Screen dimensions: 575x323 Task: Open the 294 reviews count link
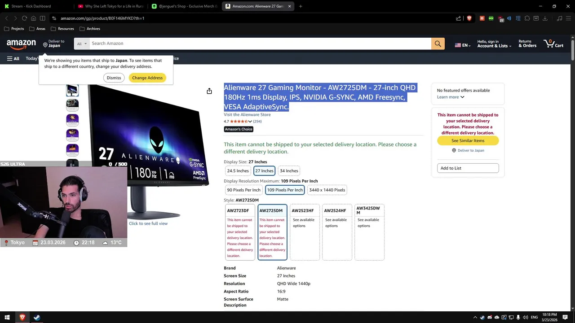257,122
